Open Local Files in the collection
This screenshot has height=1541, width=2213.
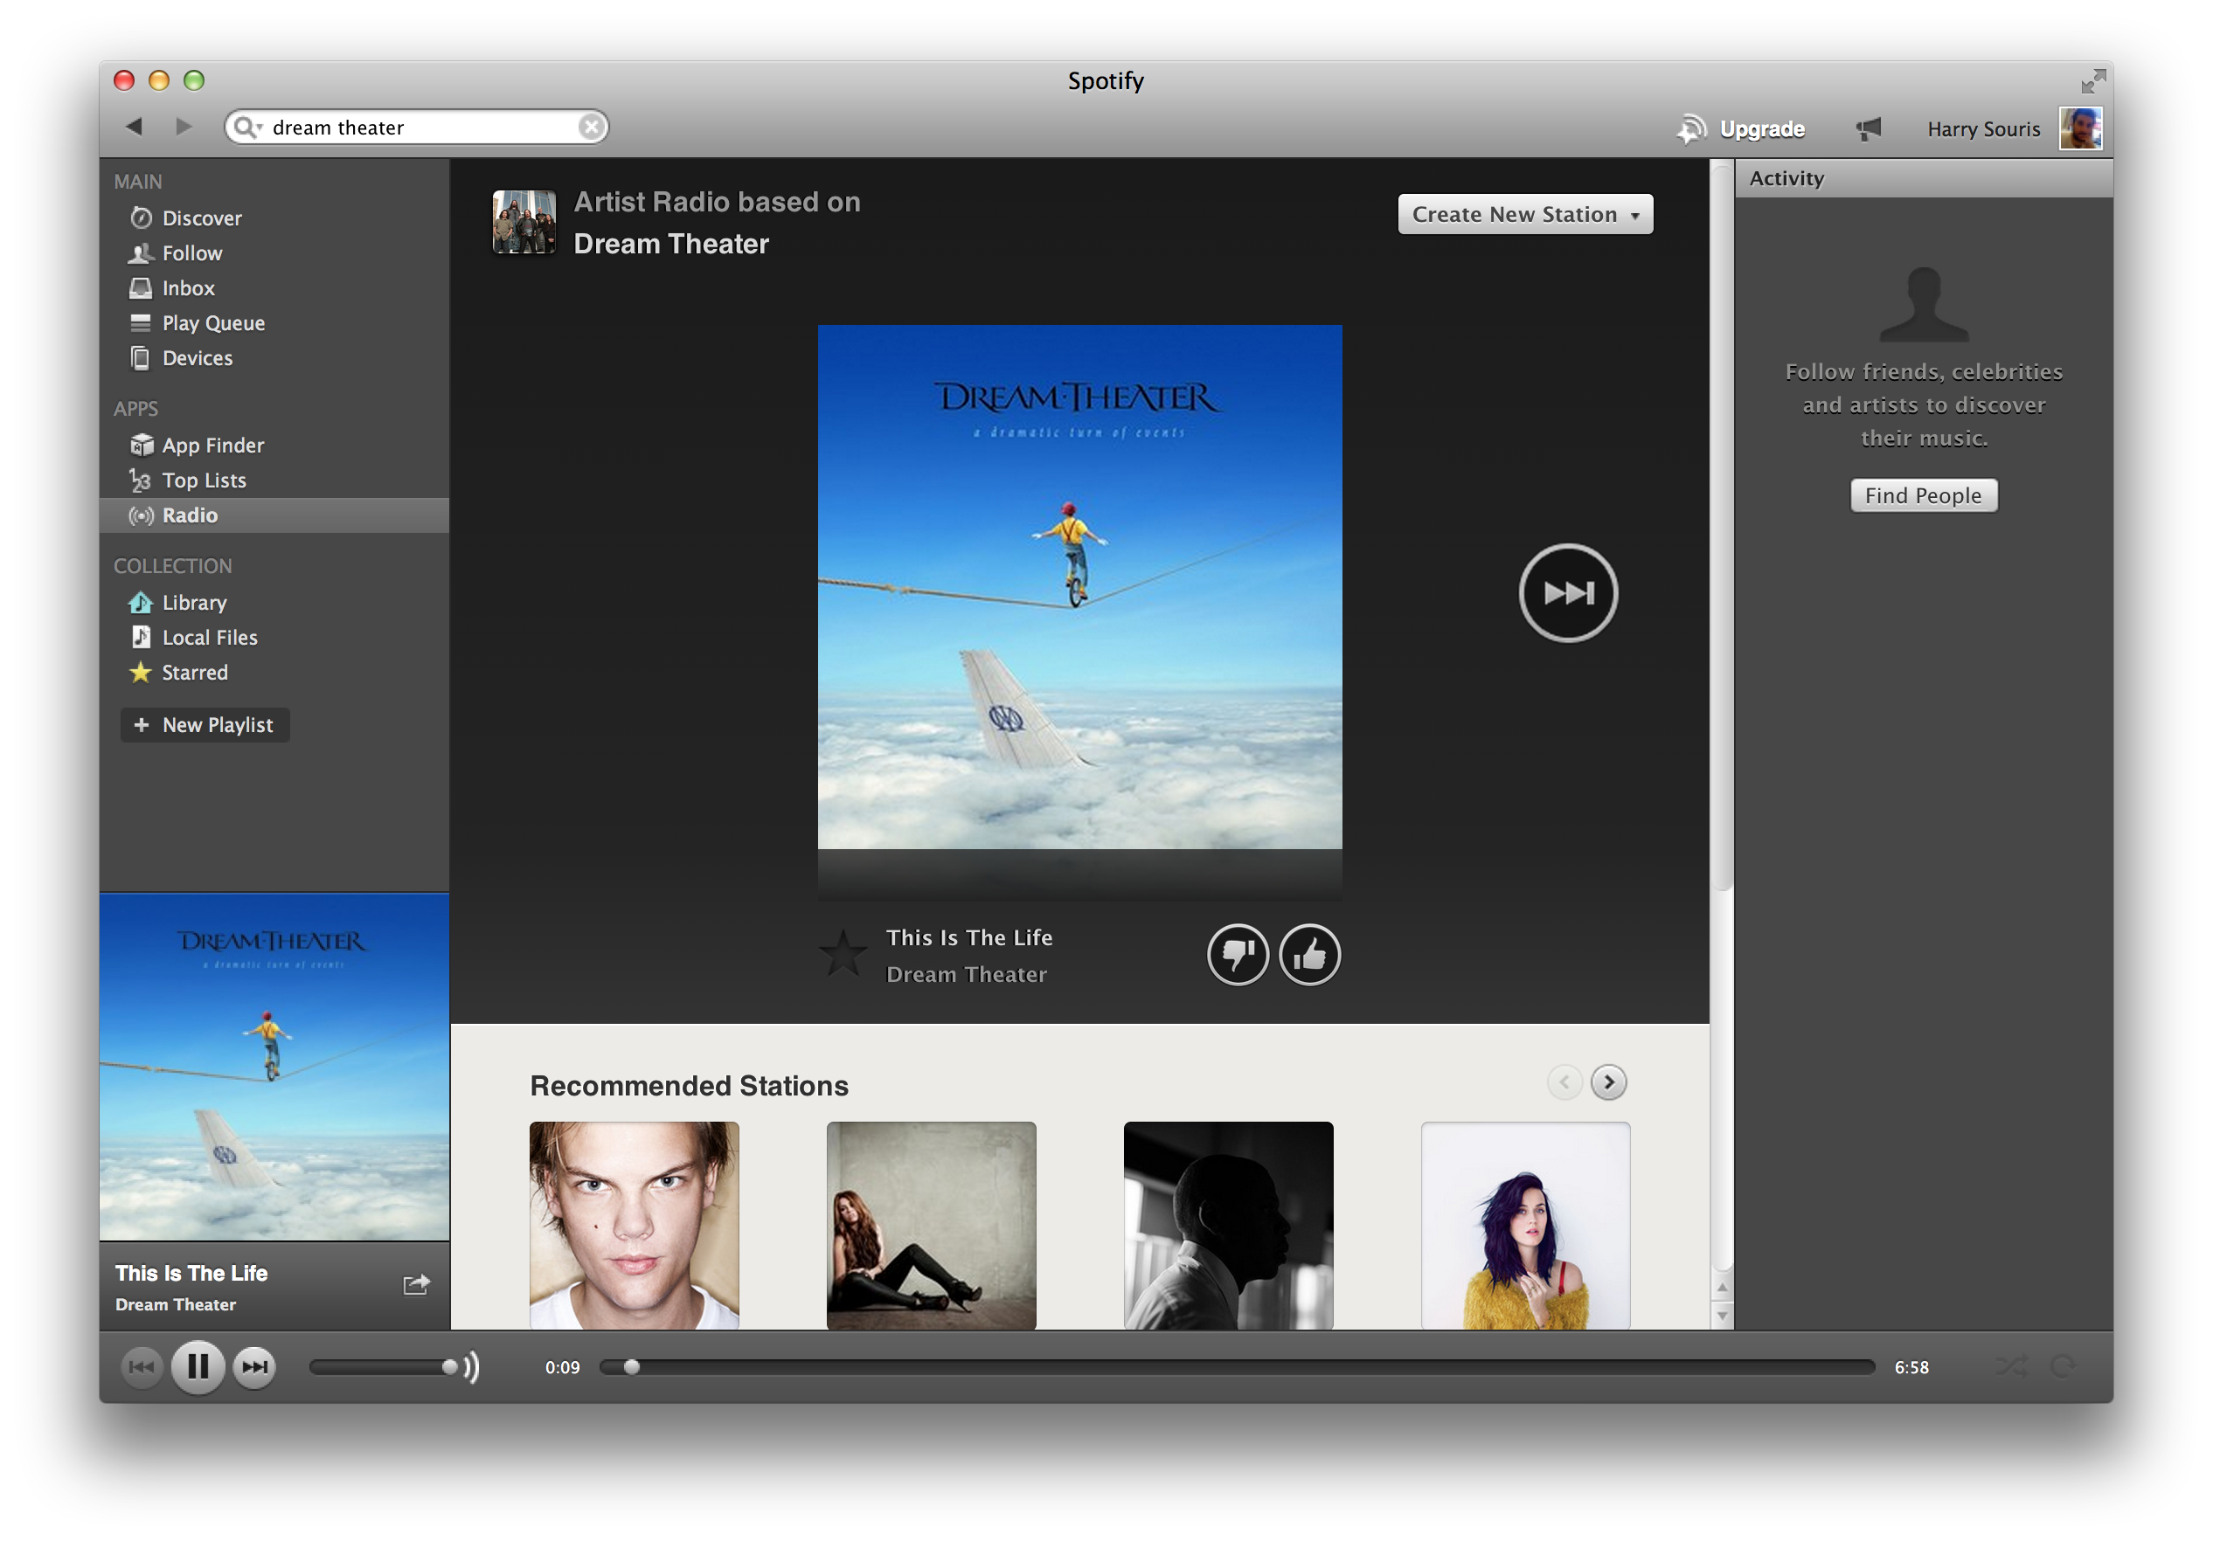274,638
